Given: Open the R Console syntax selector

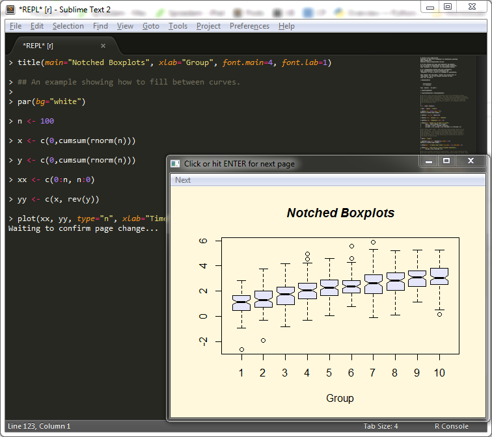Looking at the screenshot, I should [x=451, y=427].
